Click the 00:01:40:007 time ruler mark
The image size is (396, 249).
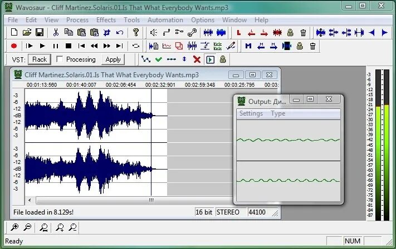coord(81,85)
